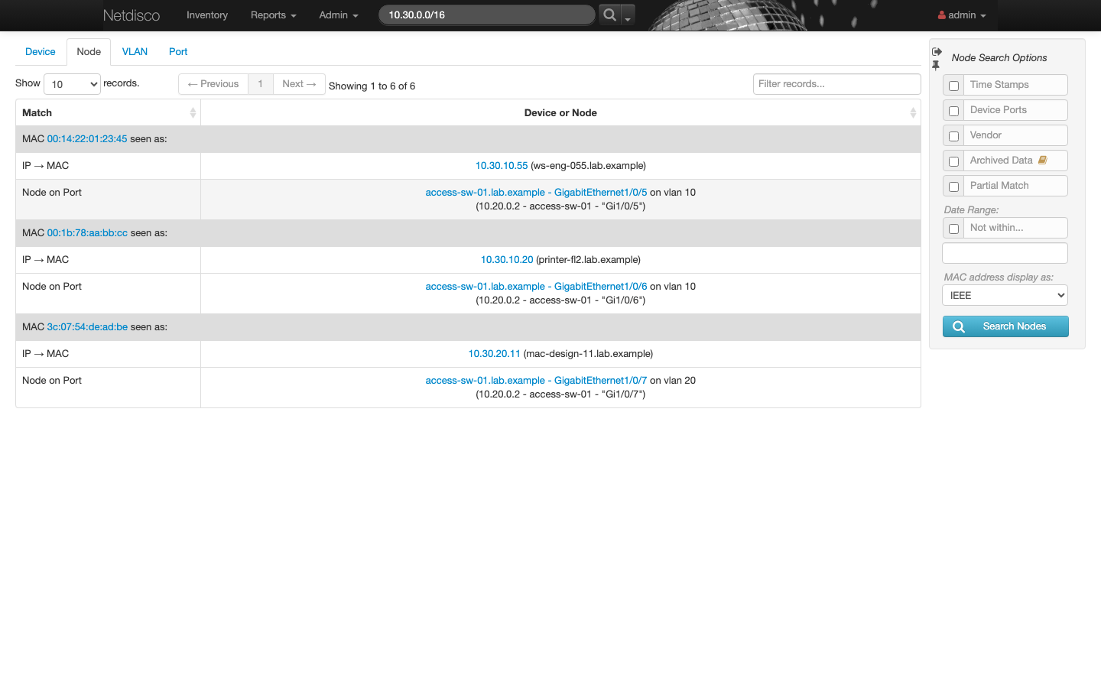The height and width of the screenshot is (688, 1101).
Task: Click the Time Stamps option label
Action: (999, 85)
